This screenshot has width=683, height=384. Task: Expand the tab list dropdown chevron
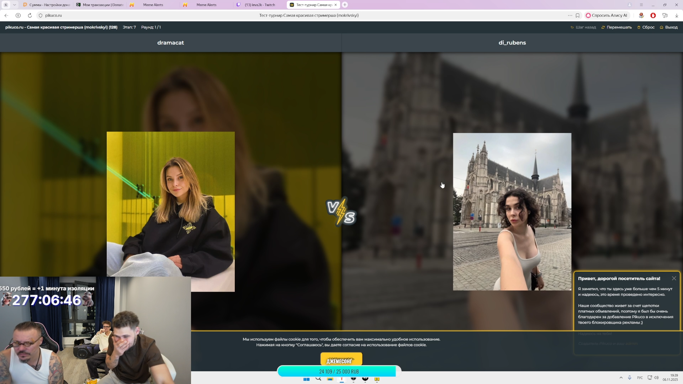14,5
